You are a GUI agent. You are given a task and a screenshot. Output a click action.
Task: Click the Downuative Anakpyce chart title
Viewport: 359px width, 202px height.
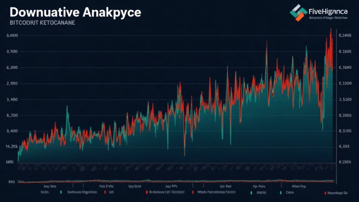pyautogui.click(x=75, y=12)
